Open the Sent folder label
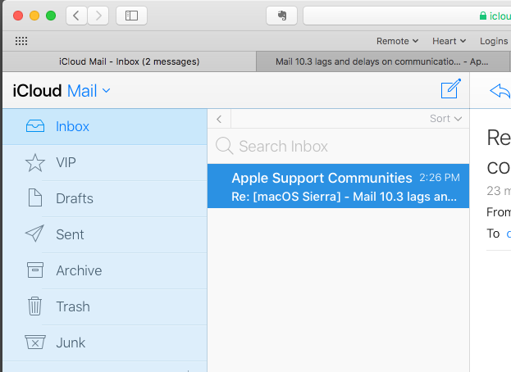 pos(70,234)
